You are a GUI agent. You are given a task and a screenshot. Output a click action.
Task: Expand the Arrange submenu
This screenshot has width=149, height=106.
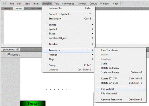[x=68, y=55]
